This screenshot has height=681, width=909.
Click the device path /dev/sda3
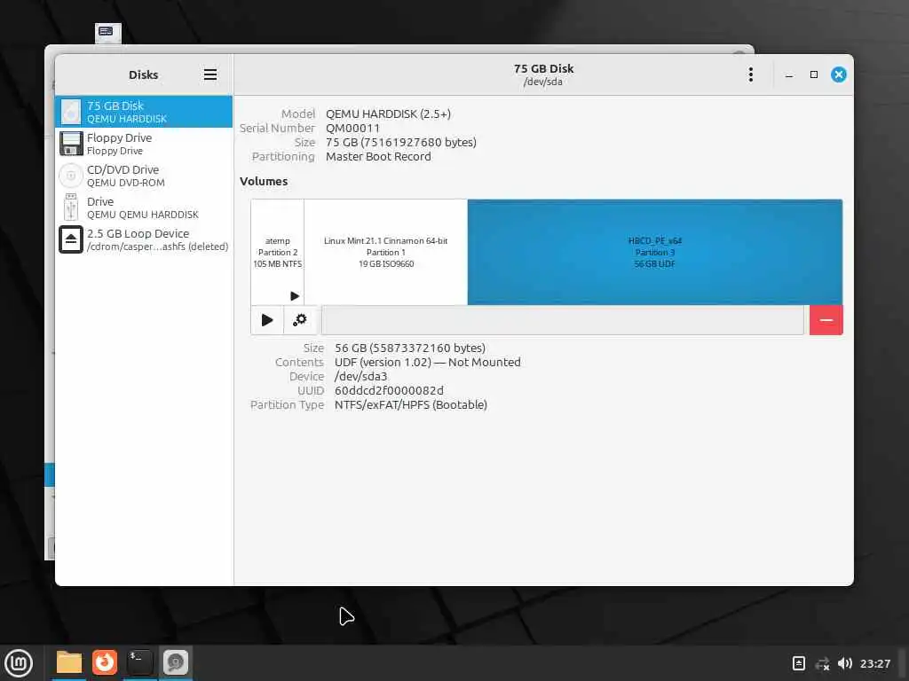pyautogui.click(x=360, y=376)
